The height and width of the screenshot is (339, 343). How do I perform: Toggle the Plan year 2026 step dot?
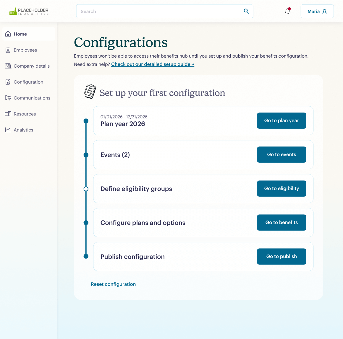[86, 121]
